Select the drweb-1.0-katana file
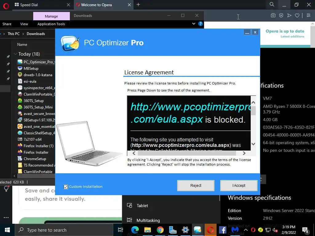The image size is (315, 236). point(38,75)
